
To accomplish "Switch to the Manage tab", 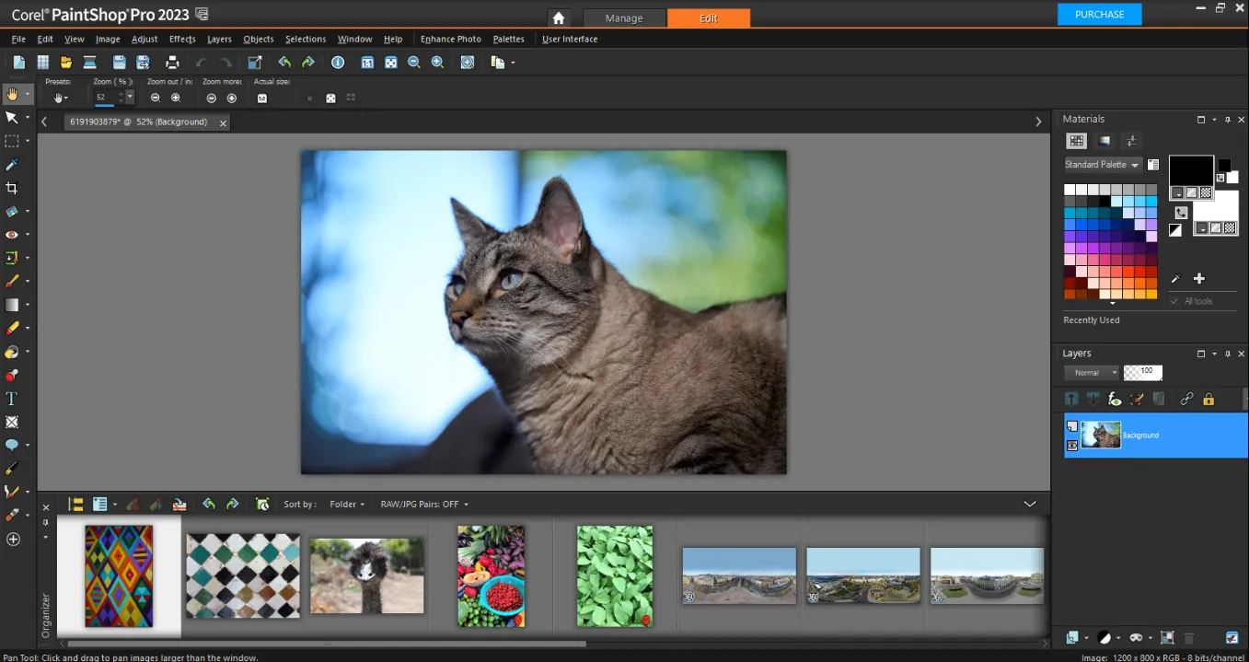I will (624, 17).
